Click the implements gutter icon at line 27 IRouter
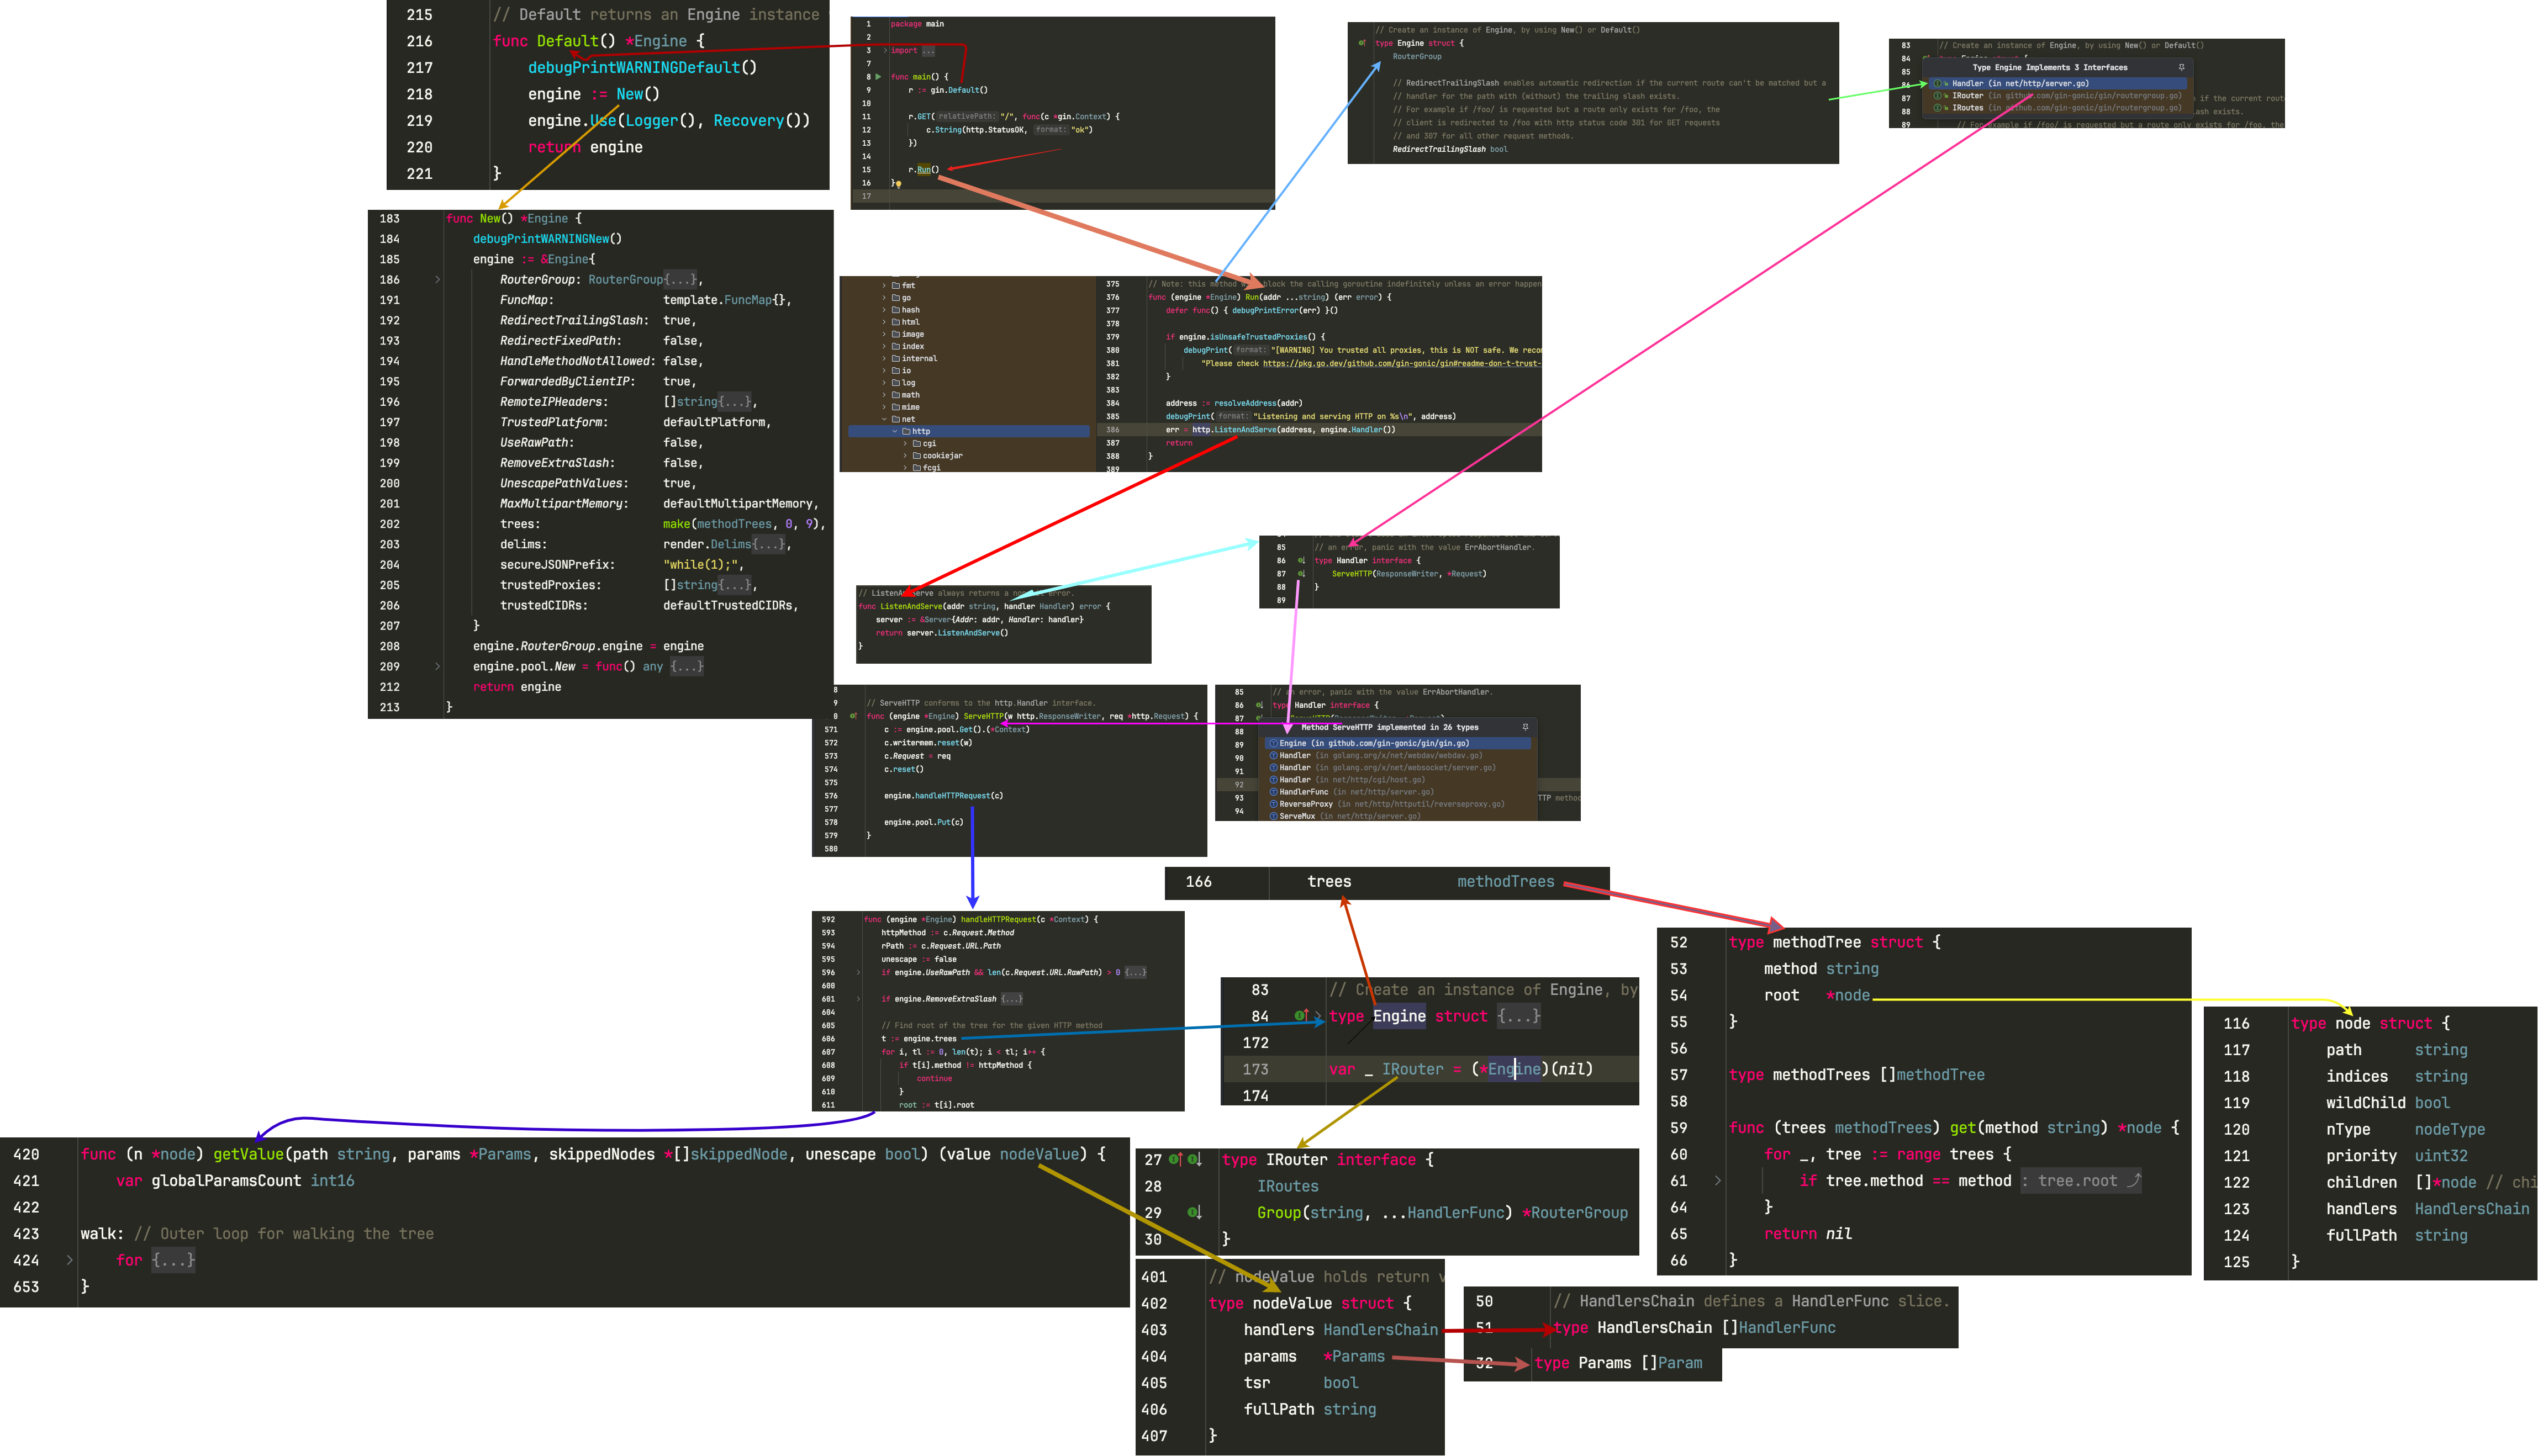 pos(1176,1160)
